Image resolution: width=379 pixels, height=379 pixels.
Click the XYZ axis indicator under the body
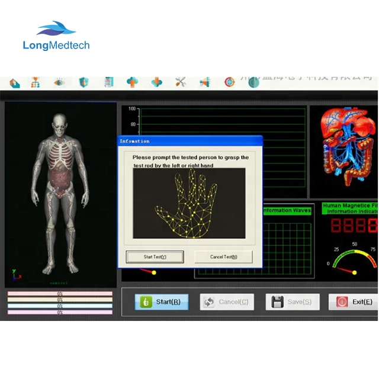(x=16, y=275)
